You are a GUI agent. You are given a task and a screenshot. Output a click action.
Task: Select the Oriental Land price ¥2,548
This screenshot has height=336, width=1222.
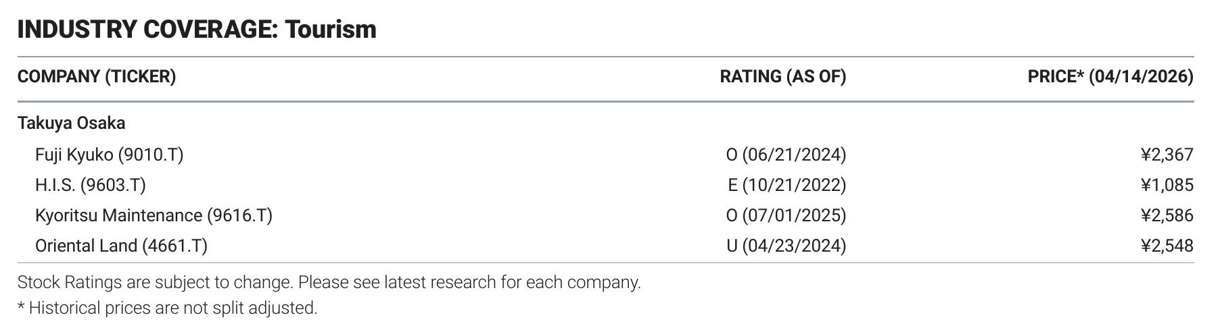1167,246
